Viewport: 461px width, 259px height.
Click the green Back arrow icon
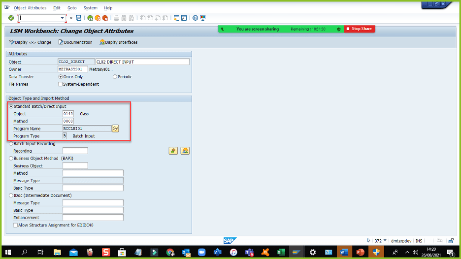[x=90, y=18]
